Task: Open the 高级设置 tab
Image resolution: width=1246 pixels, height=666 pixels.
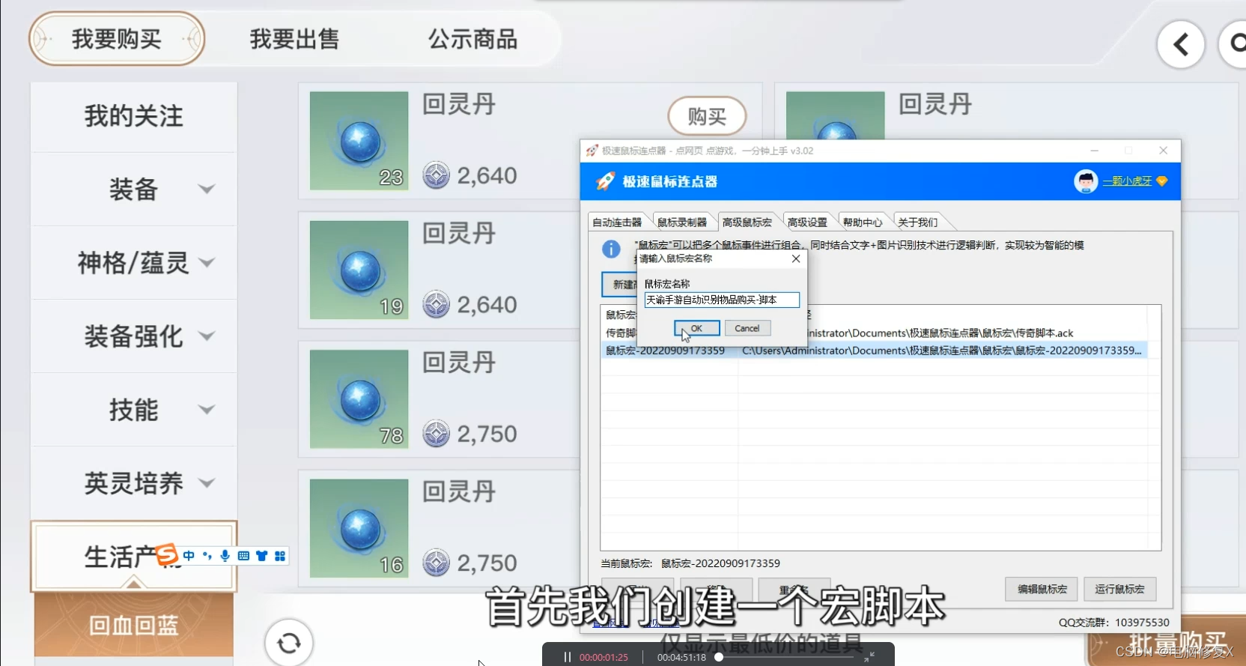Action: (x=807, y=222)
